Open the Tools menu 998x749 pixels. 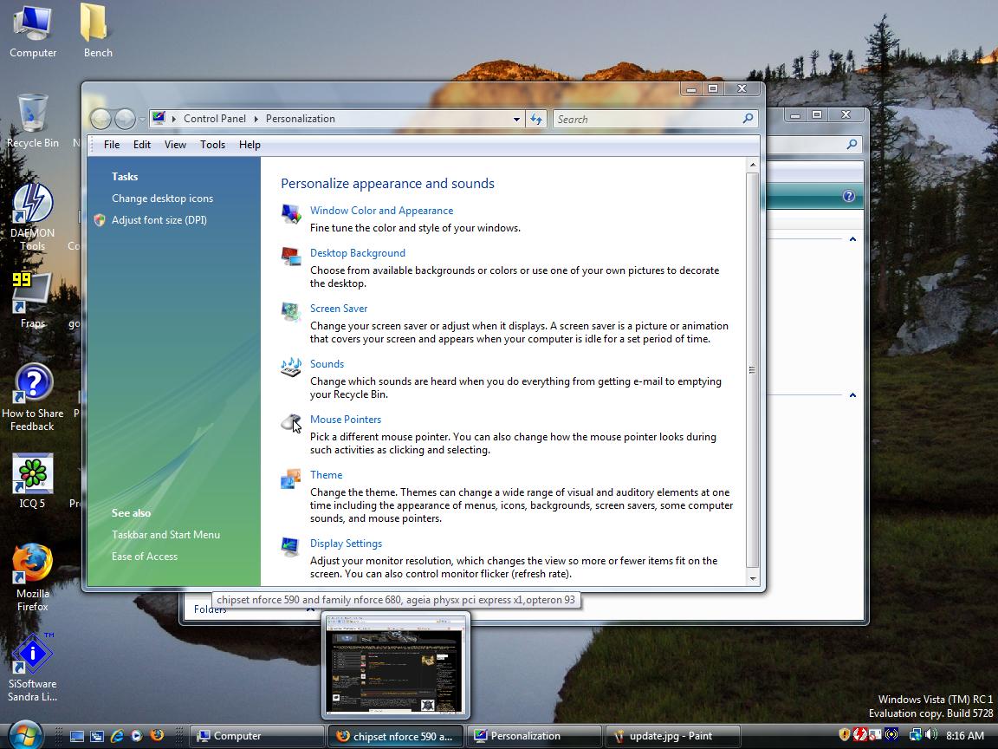(212, 145)
